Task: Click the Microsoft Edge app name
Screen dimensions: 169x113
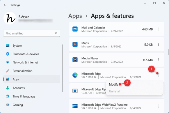Action: point(91,74)
